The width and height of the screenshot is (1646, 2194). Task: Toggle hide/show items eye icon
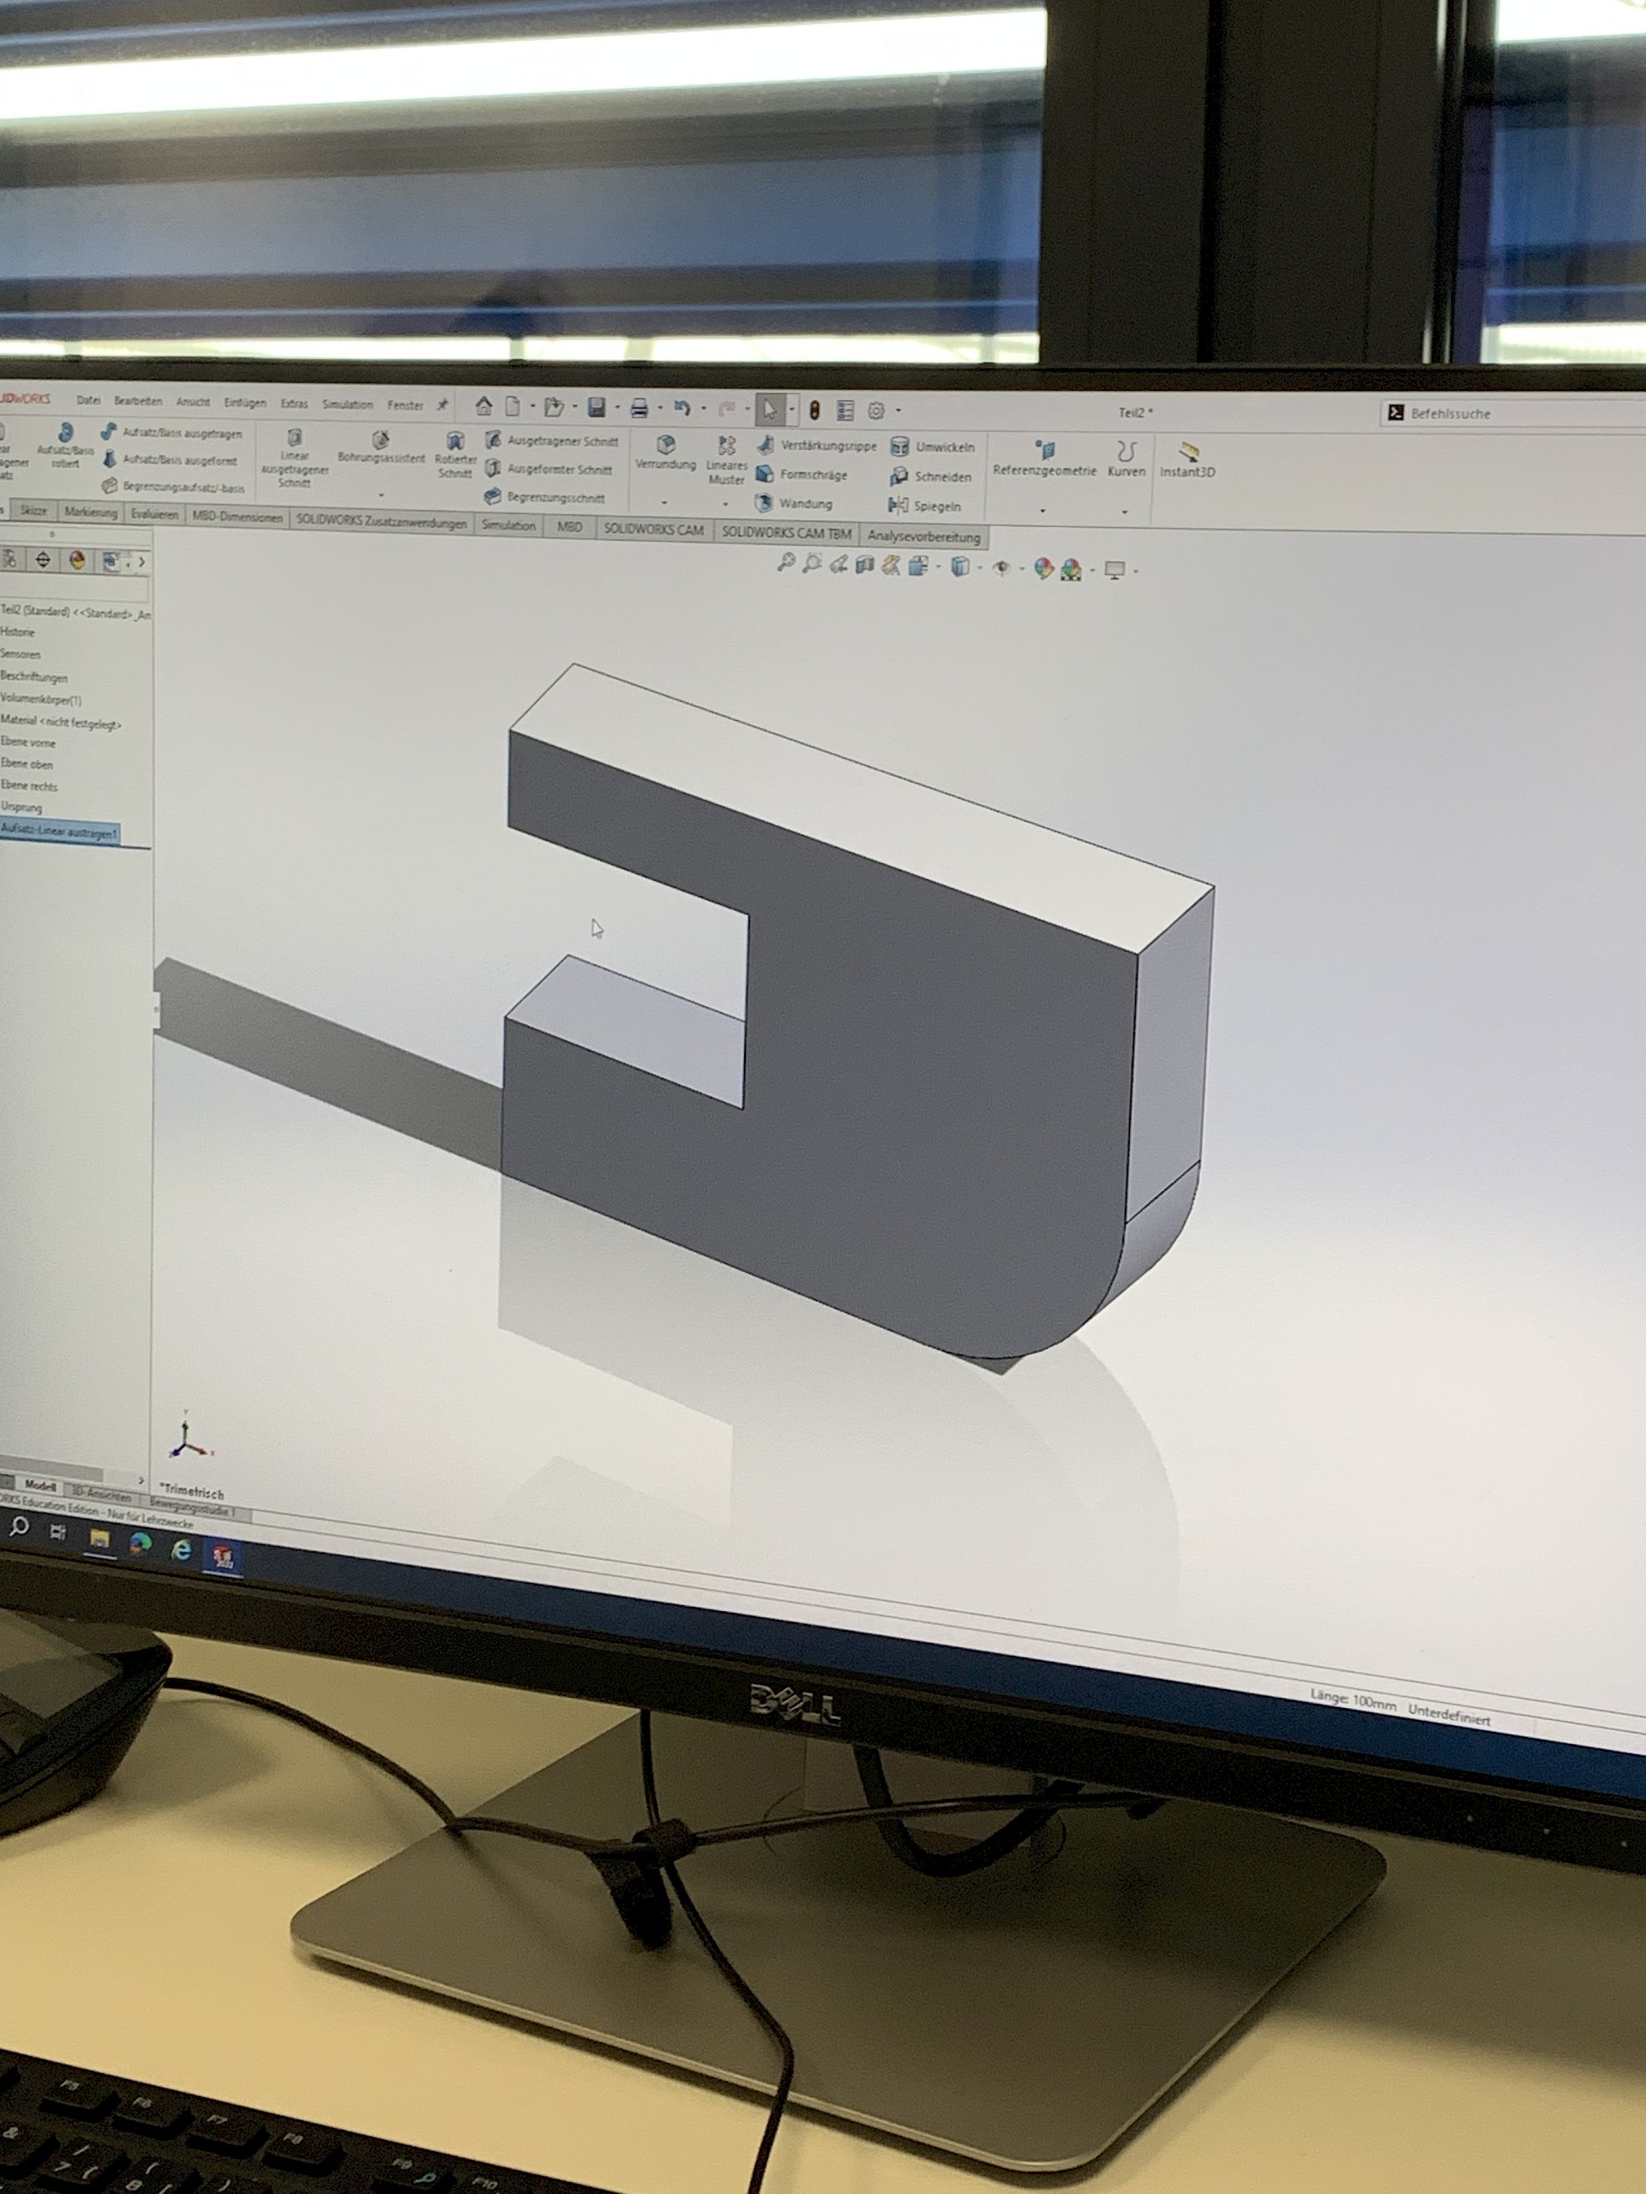pos(1002,568)
